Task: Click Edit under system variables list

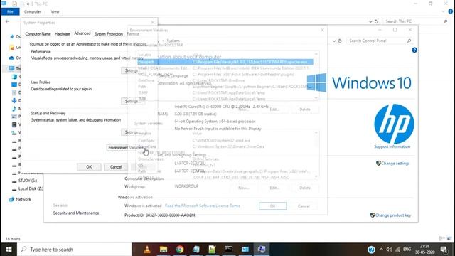Action: pos(274,188)
